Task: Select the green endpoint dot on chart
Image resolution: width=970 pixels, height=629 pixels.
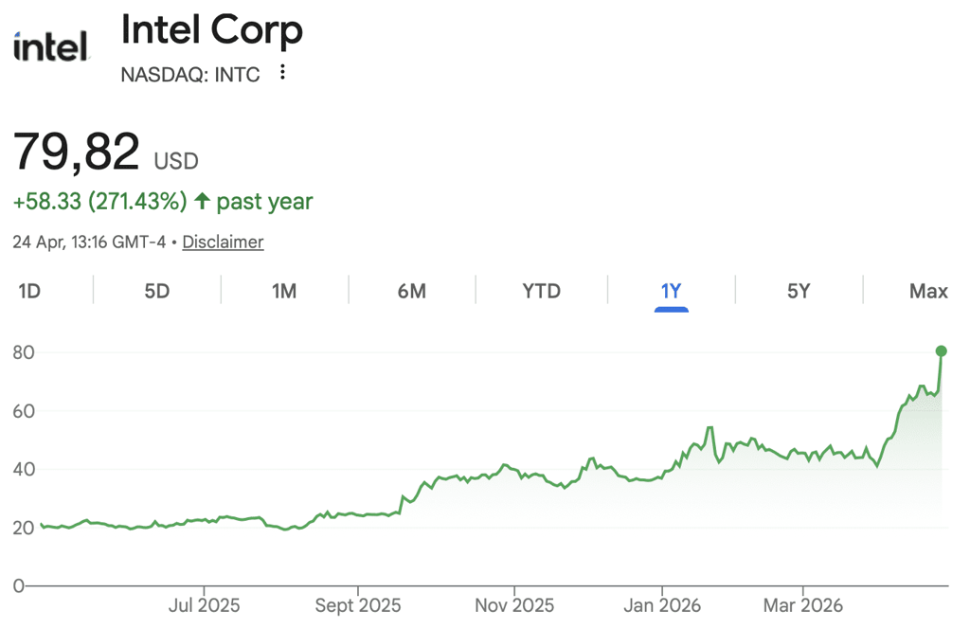Action: 941,351
